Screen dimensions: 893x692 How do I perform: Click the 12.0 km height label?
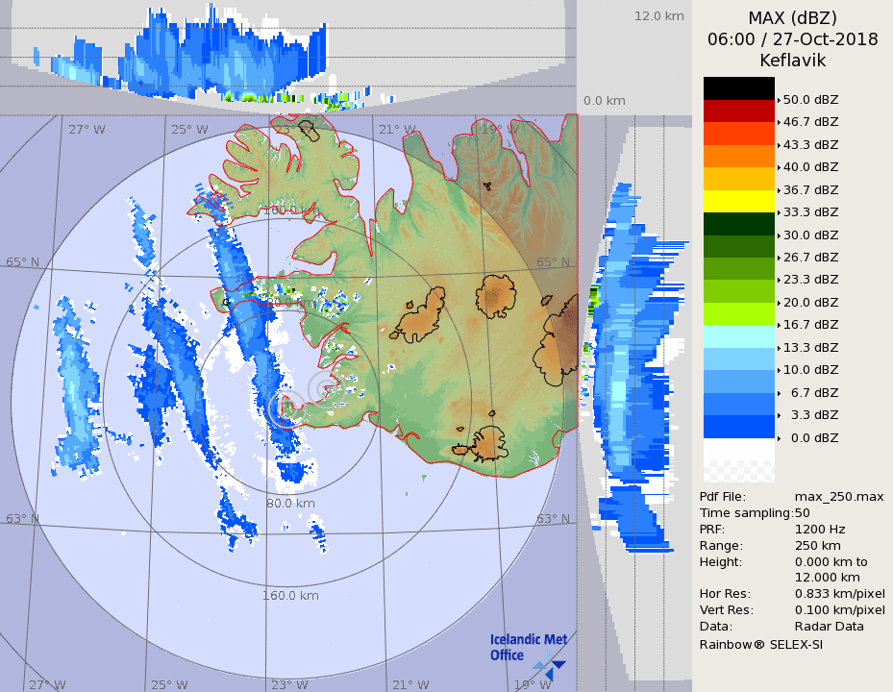click(x=658, y=16)
